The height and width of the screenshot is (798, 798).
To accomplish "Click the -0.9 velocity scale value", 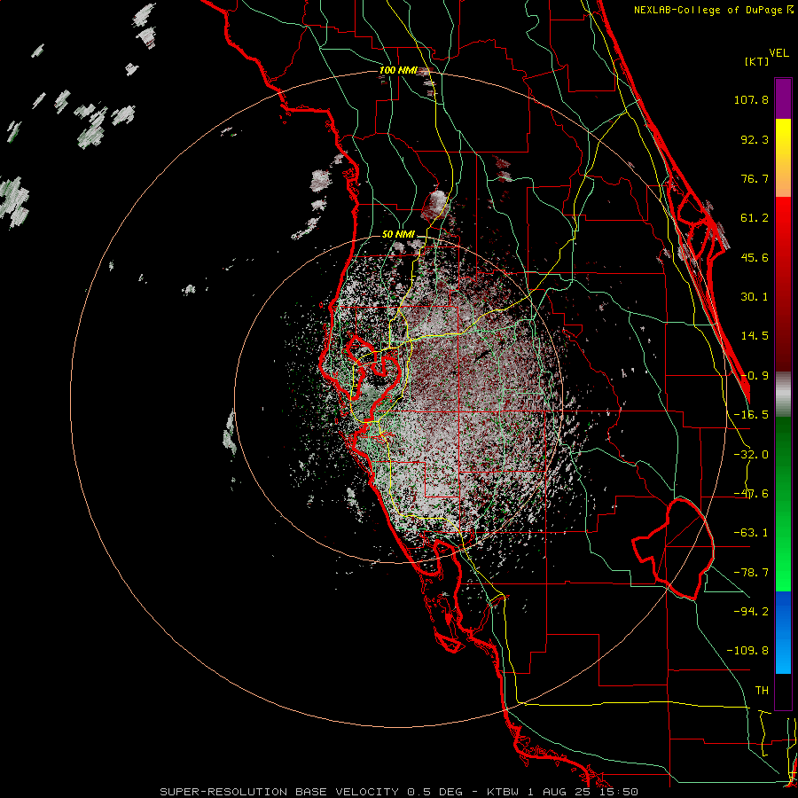I will click(x=755, y=376).
